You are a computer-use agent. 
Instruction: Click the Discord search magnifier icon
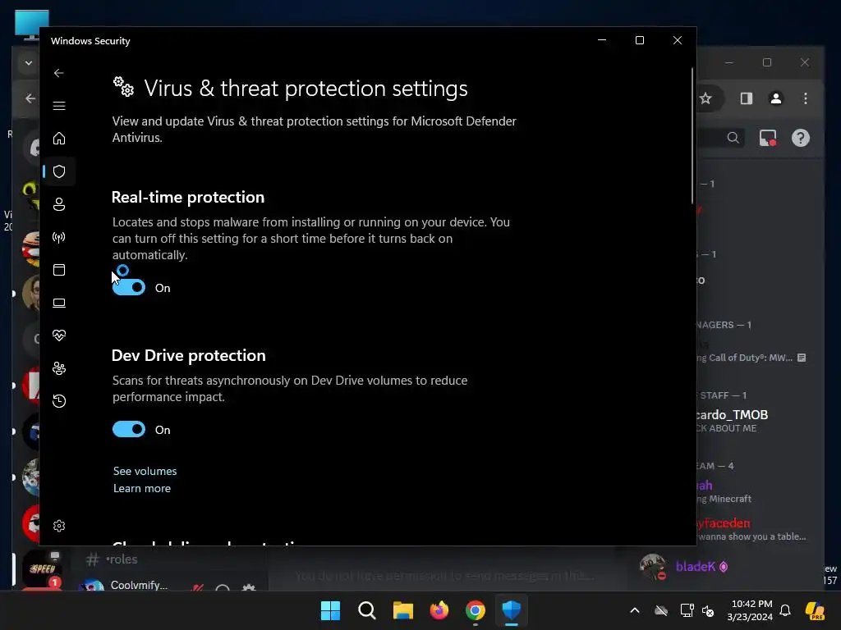(x=733, y=138)
